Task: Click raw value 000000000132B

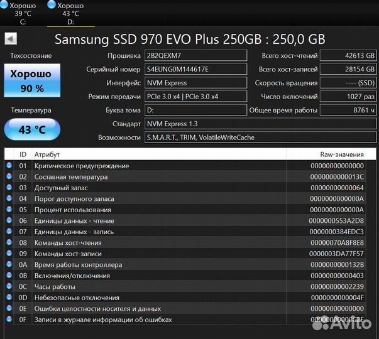Action: [337, 265]
